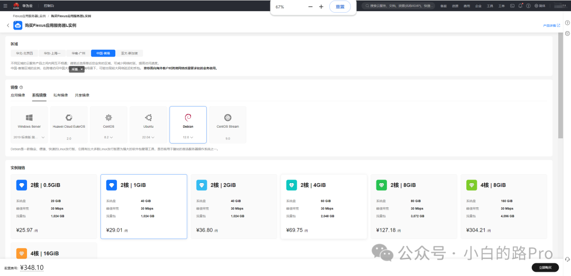
Task: Click the 4核 | 8GiB diamond icon
Action: coord(471,185)
